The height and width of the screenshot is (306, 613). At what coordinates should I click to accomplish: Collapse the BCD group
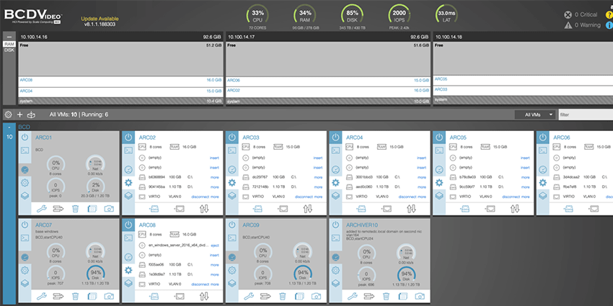[x=9, y=127]
